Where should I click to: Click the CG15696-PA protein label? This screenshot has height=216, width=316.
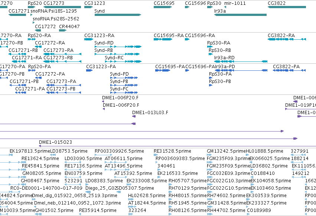(x=200, y=67)
